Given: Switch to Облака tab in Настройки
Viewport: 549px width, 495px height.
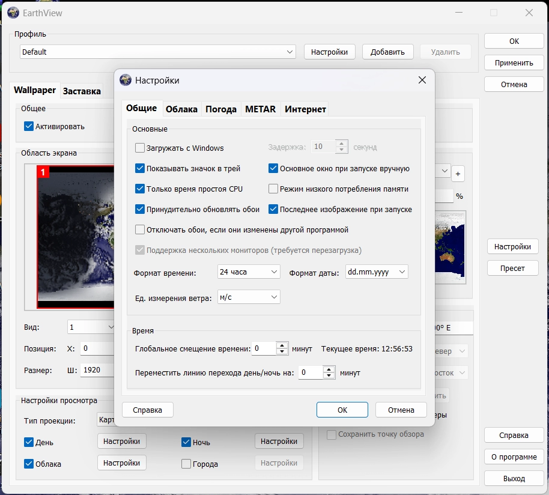Looking at the screenshot, I should click(x=181, y=109).
